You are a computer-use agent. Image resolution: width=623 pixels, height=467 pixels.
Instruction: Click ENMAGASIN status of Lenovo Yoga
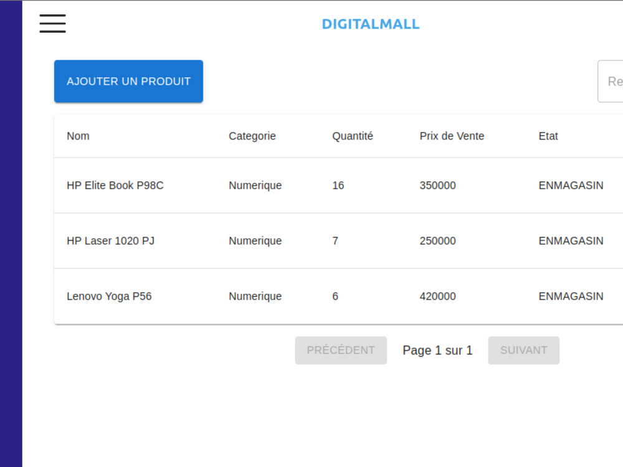[571, 296]
